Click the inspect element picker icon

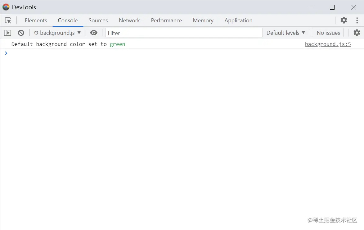[x=8, y=20]
